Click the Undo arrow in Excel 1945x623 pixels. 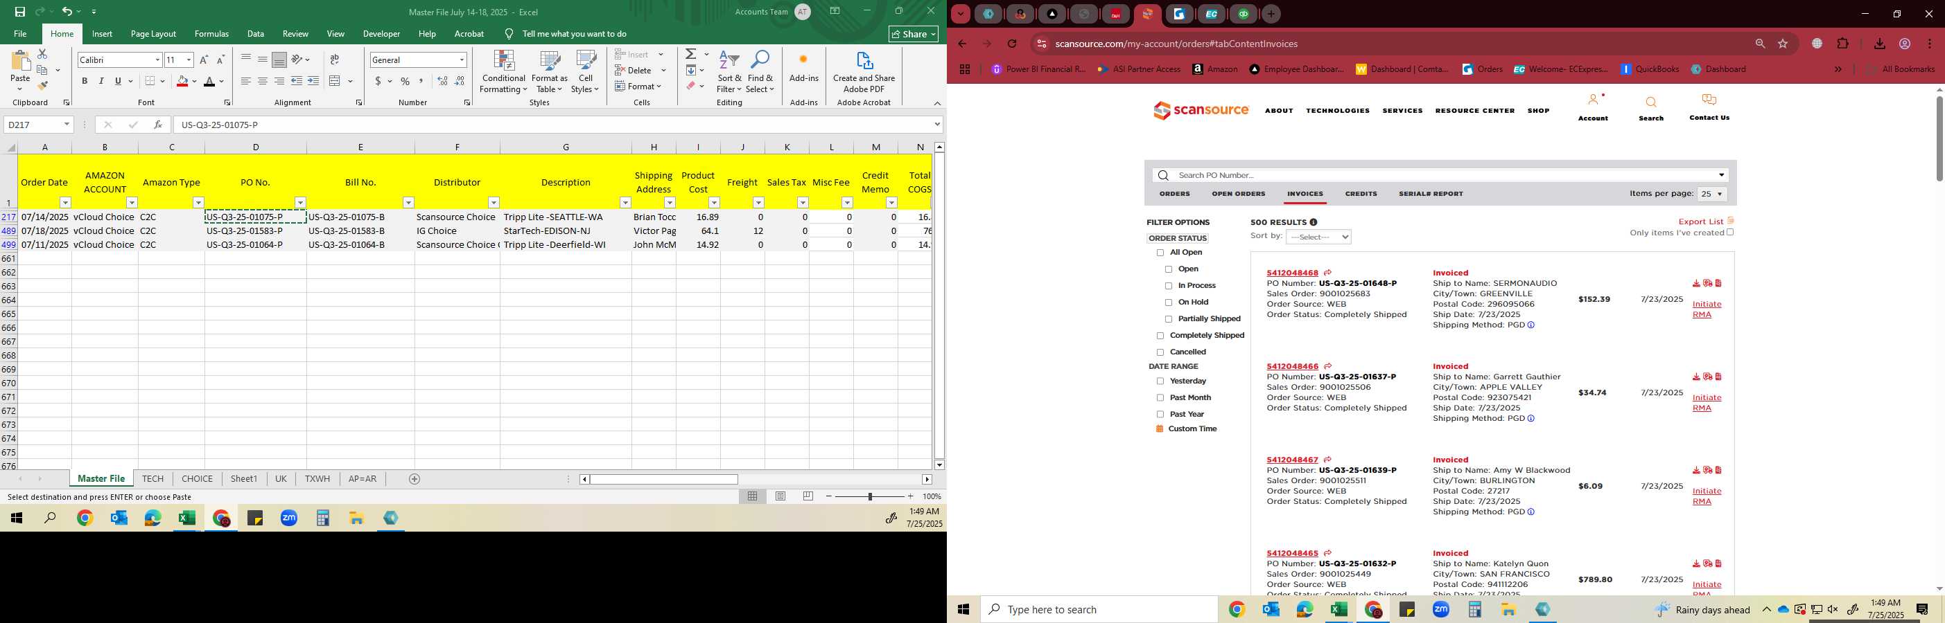(x=67, y=11)
